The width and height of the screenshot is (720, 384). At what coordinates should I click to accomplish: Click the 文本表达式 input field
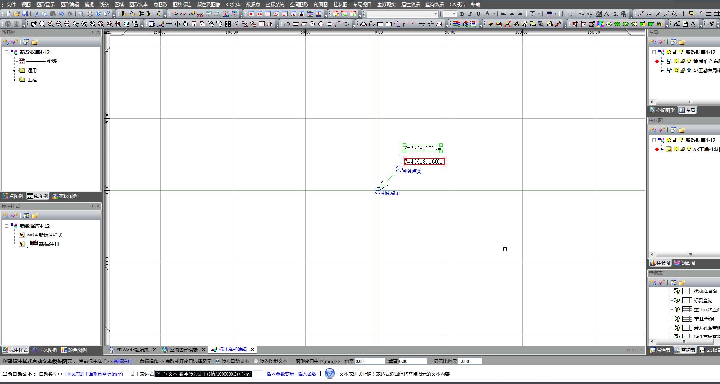point(209,374)
